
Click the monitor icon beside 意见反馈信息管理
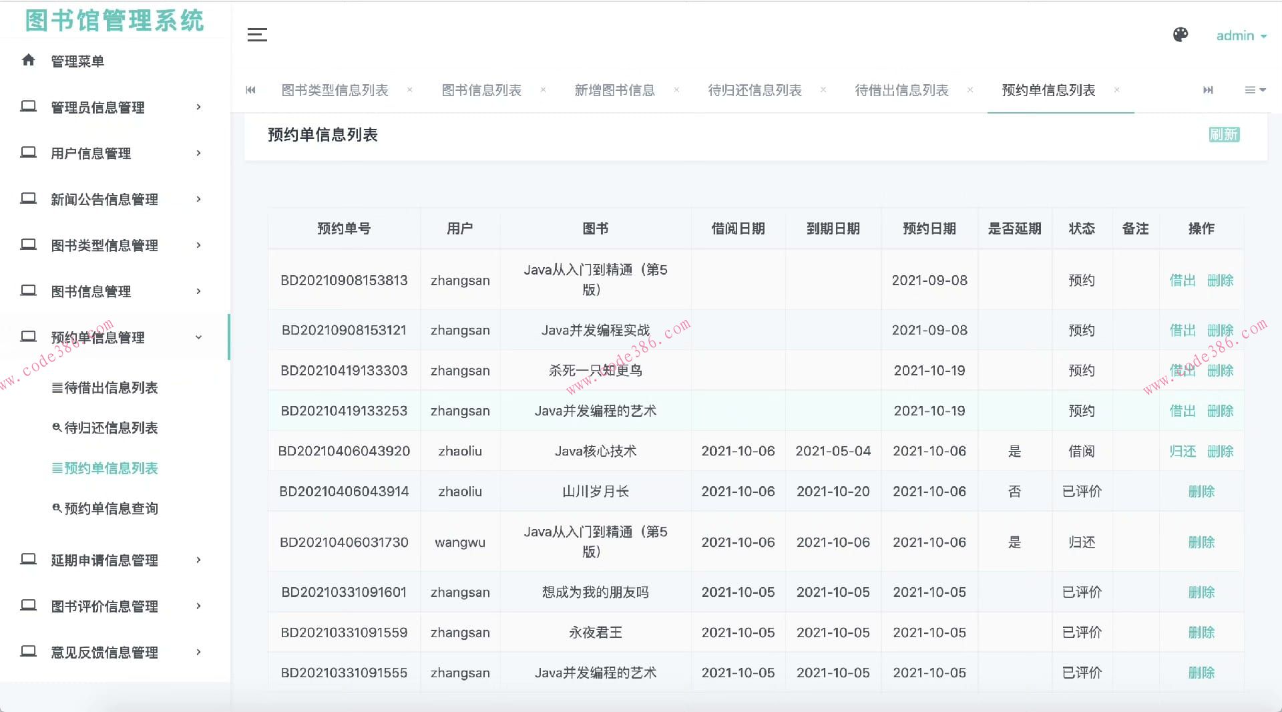point(28,652)
